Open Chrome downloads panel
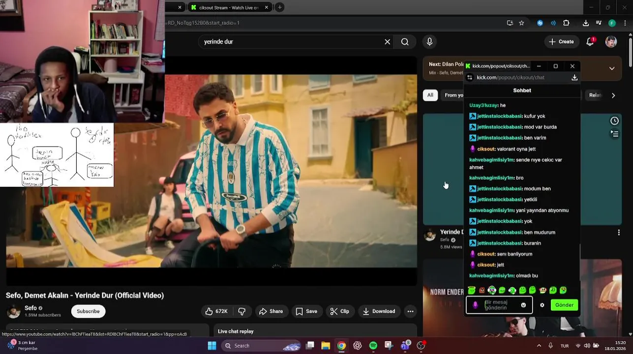 (586, 23)
